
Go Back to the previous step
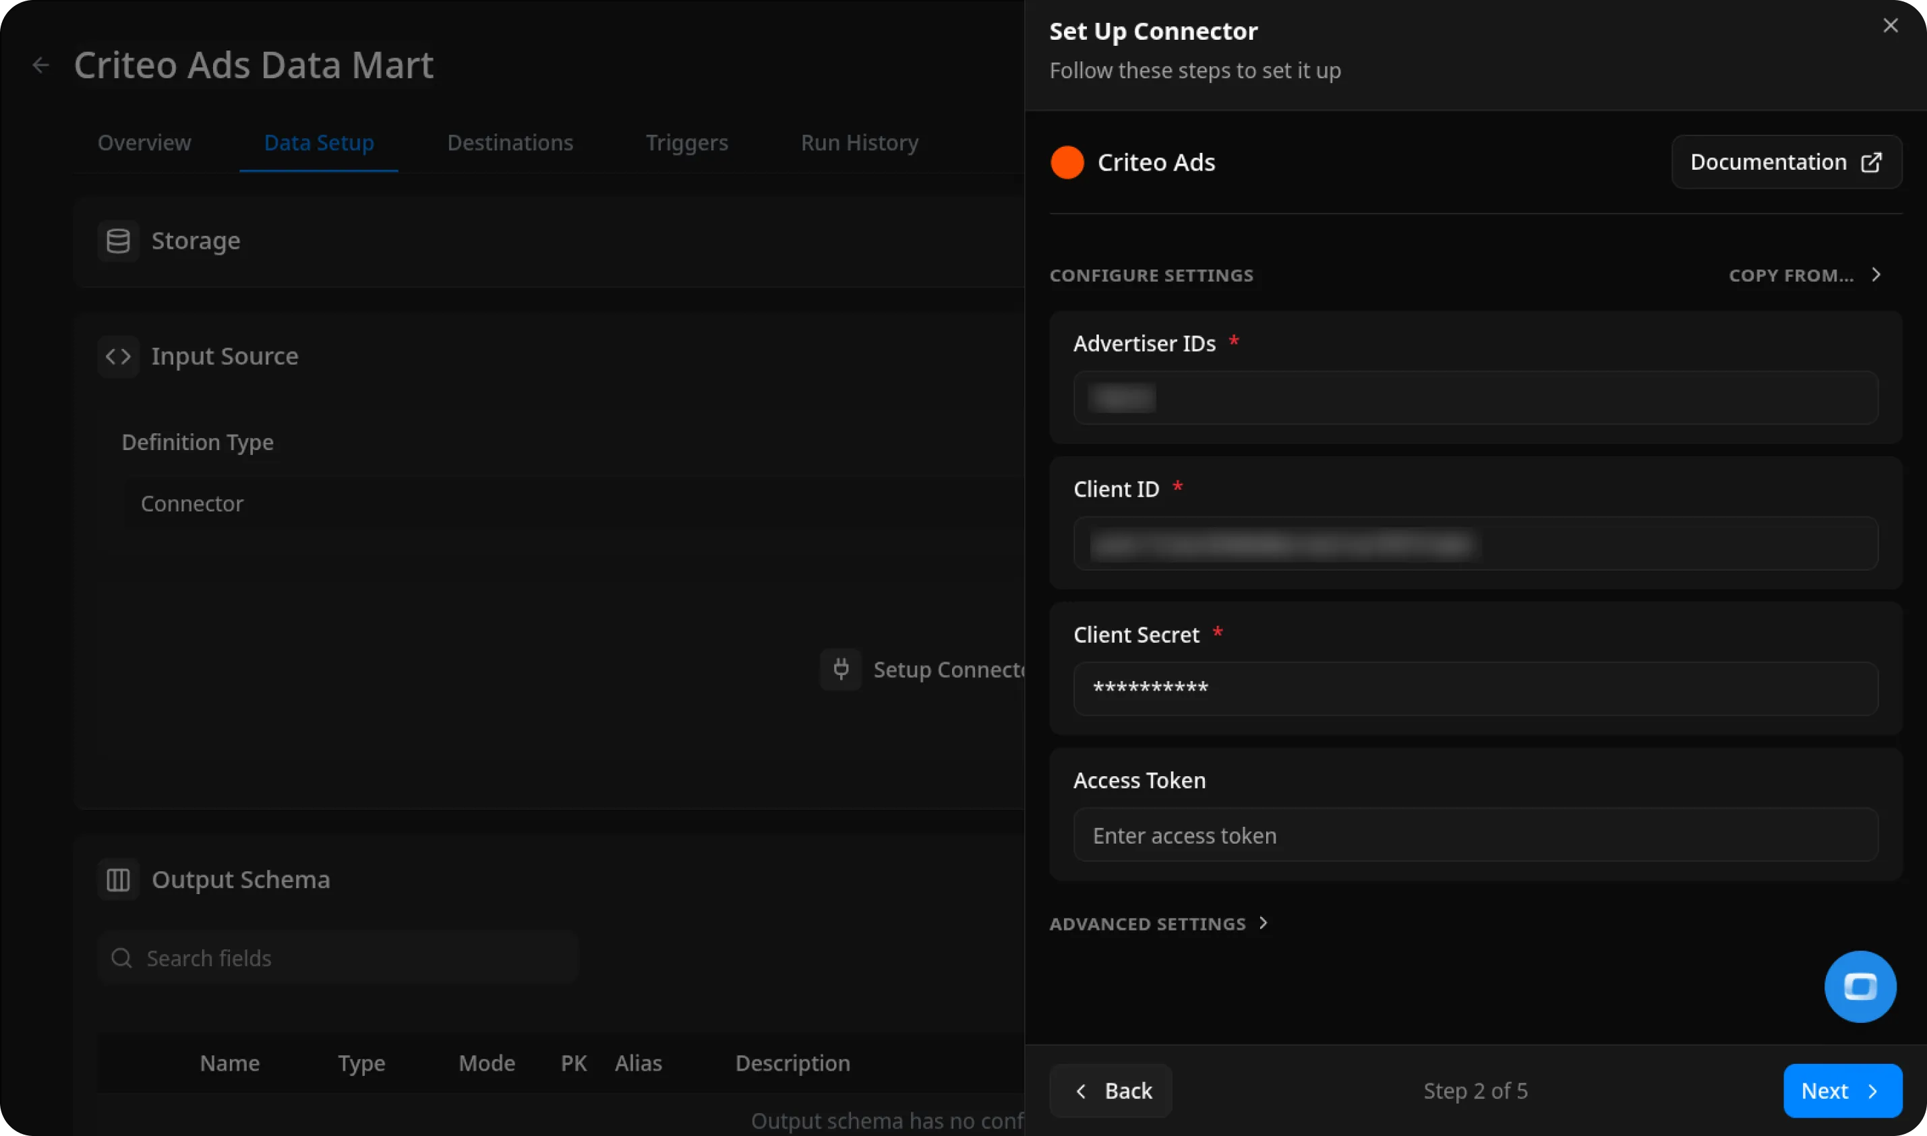[1109, 1090]
